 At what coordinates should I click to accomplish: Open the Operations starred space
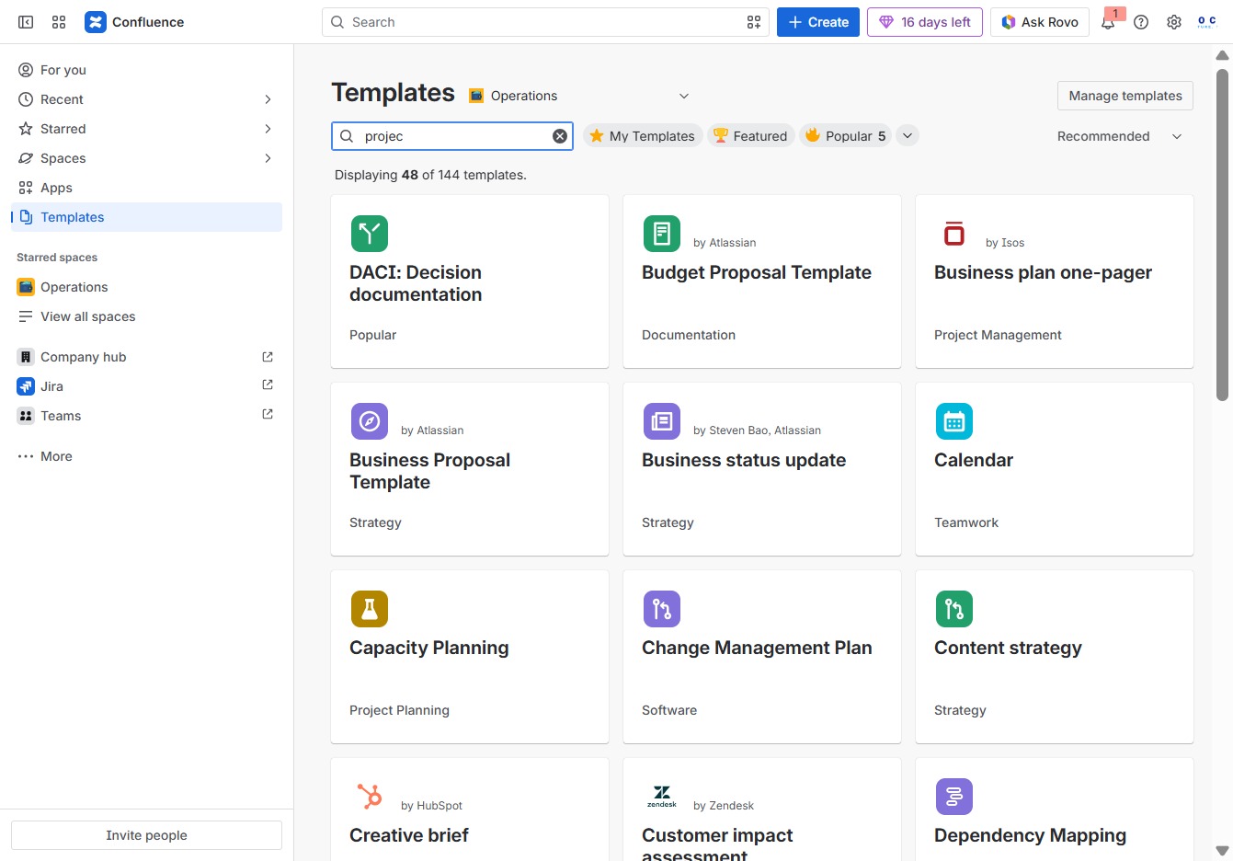147,287
